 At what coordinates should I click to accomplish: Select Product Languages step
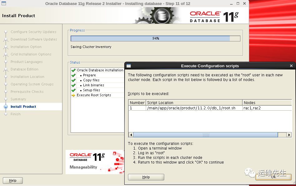27,62
